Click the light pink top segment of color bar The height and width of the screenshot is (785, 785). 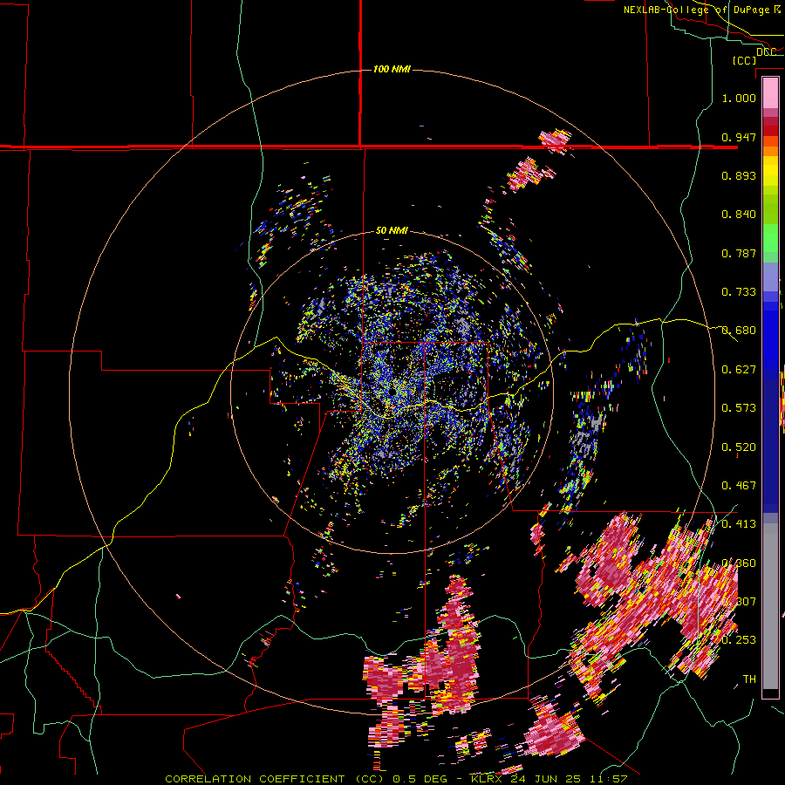770,92
